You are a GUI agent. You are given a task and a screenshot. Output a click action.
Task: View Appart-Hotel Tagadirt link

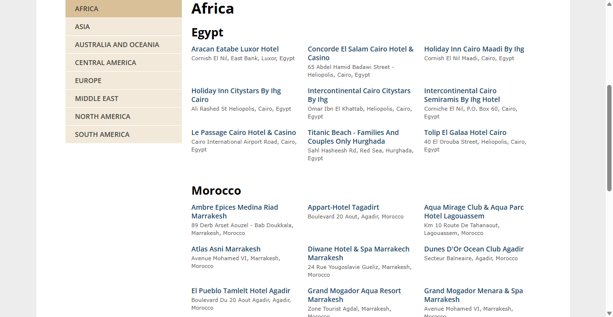[343, 207]
